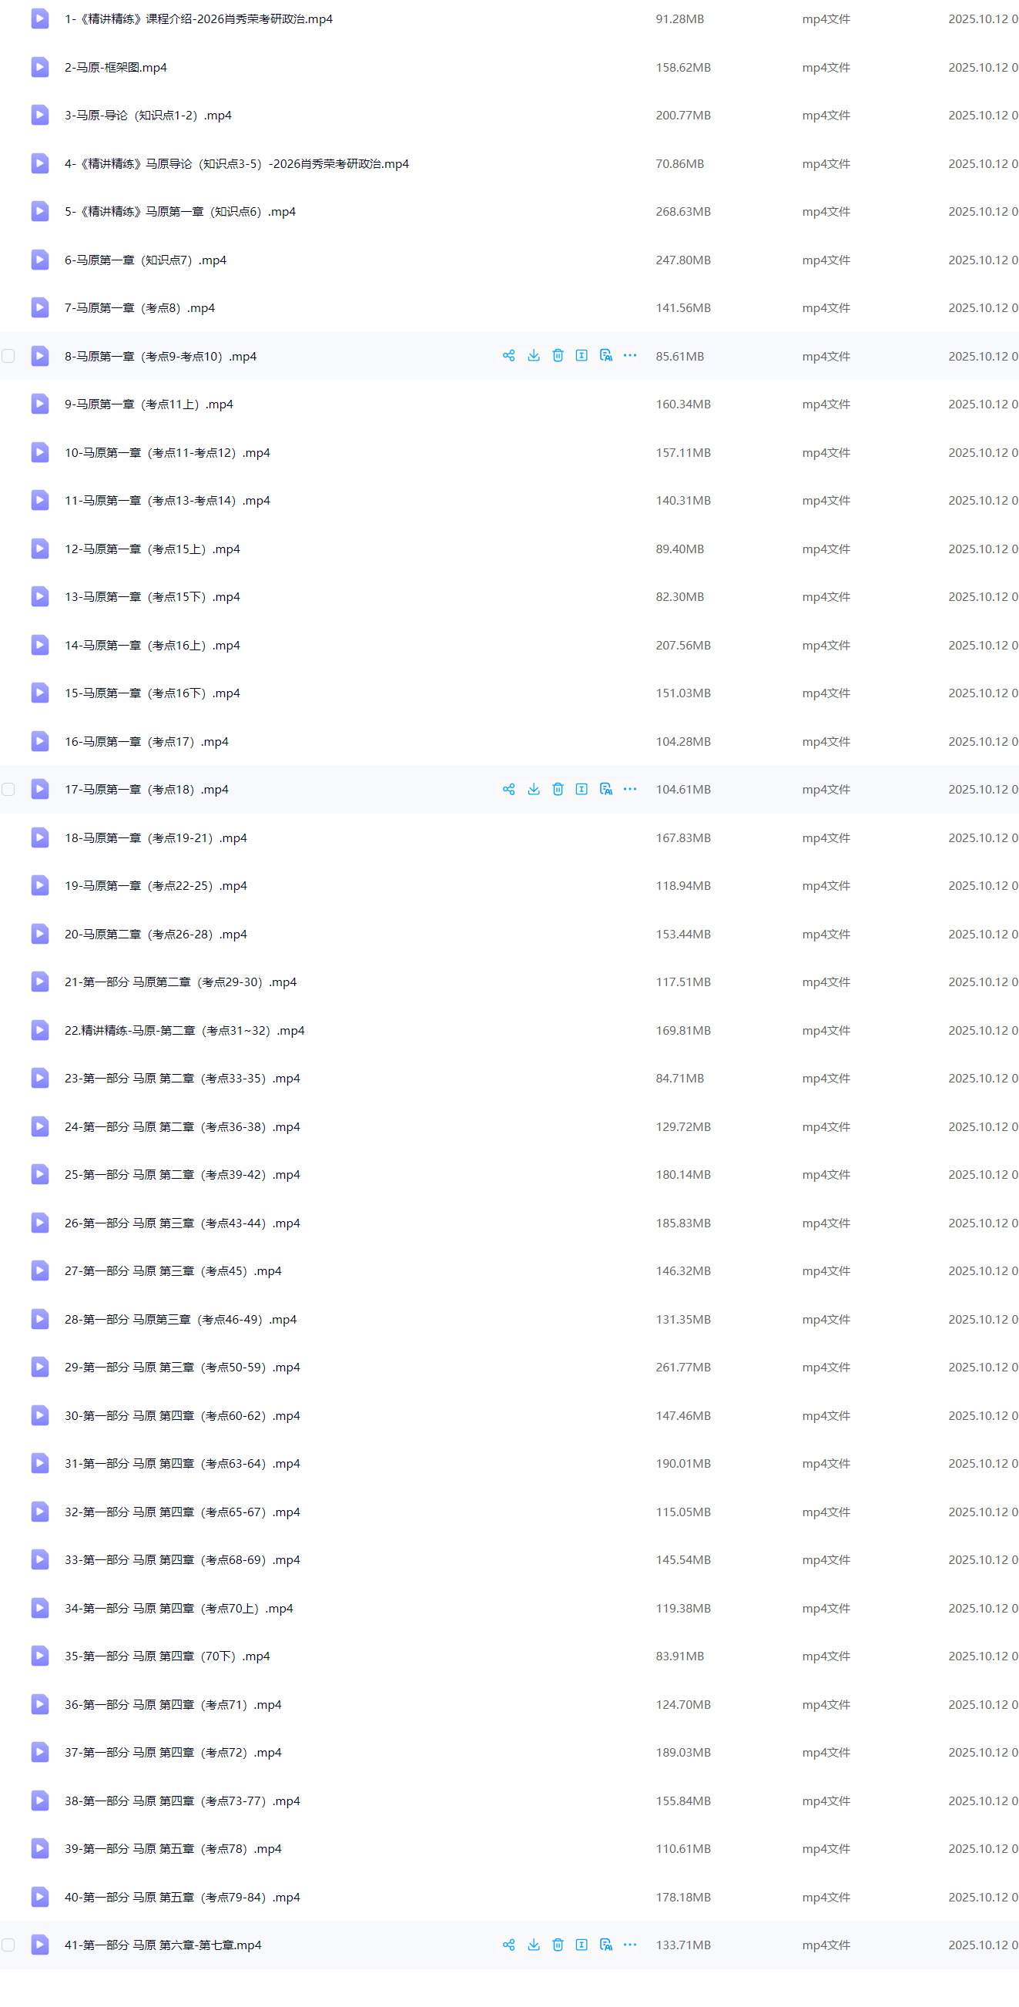Click the share icon for file 8-马原第一章
The height and width of the screenshot is (2007, 1019).
tap(508, 356)
